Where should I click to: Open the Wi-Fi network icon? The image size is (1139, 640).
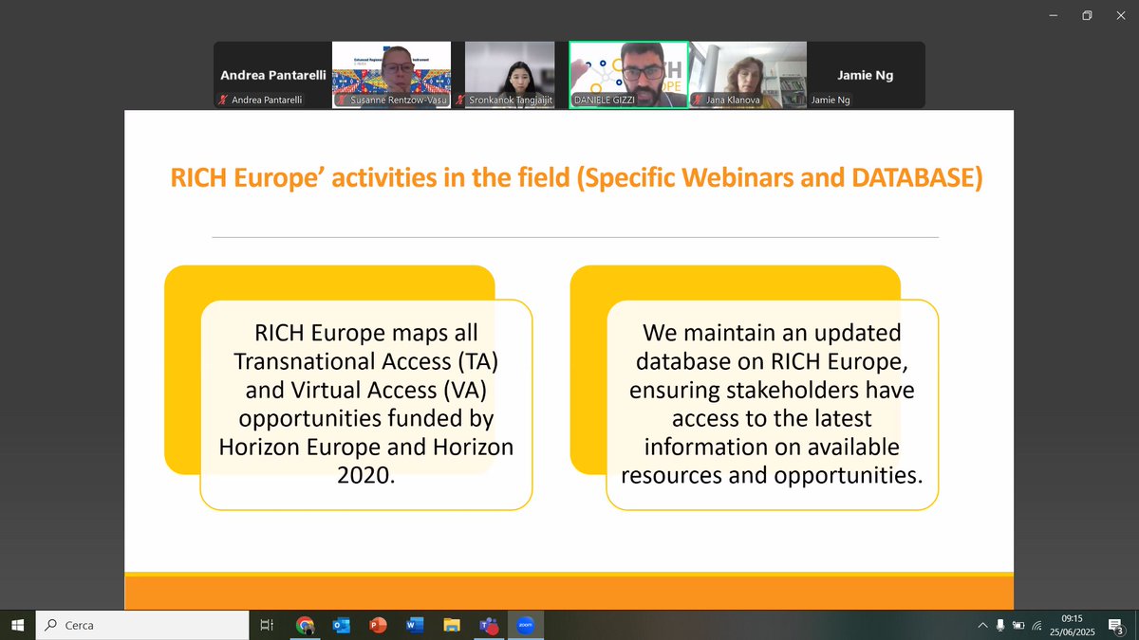(x=1037, y=626)
